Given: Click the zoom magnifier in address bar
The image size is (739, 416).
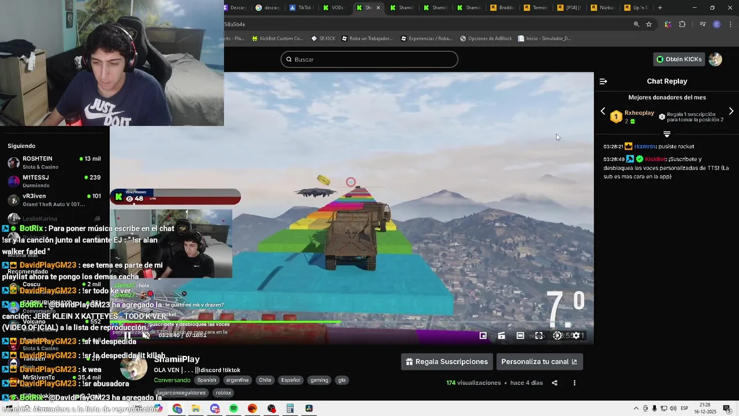Looking at the screenshot, I should (x=636, y=24).
